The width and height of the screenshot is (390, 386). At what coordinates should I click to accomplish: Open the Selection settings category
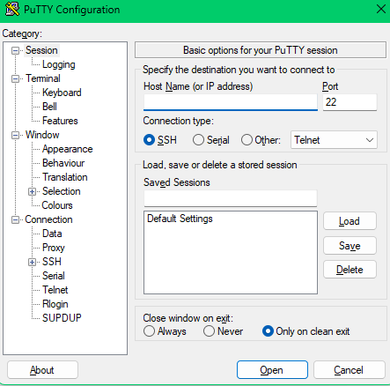tap(62, 191)
